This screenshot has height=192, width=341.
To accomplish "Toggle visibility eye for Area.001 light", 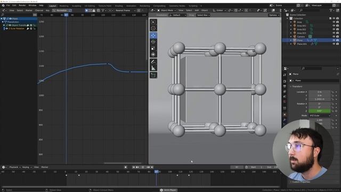I will pyautogui.click(x=334, y=26).
